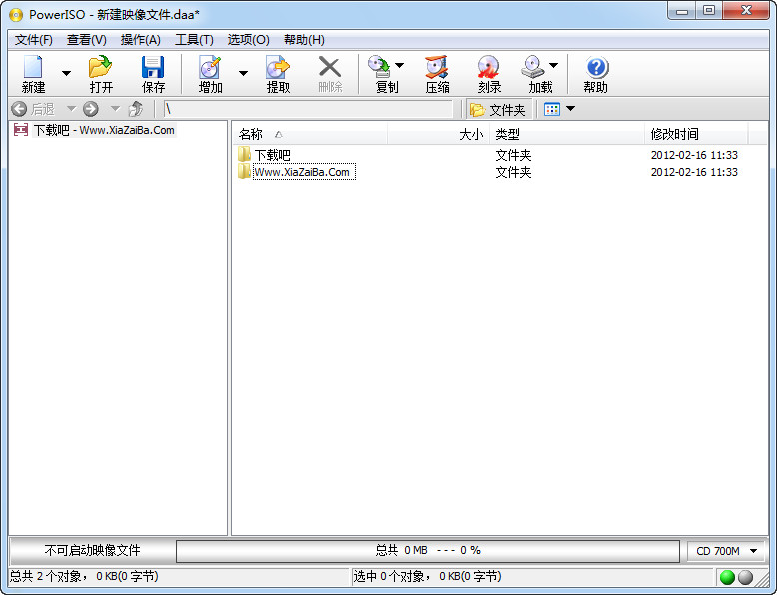This screenshot has height=595, width=777.
Task: Open the forward history dropdown arrow
Action: click(115, 109)
